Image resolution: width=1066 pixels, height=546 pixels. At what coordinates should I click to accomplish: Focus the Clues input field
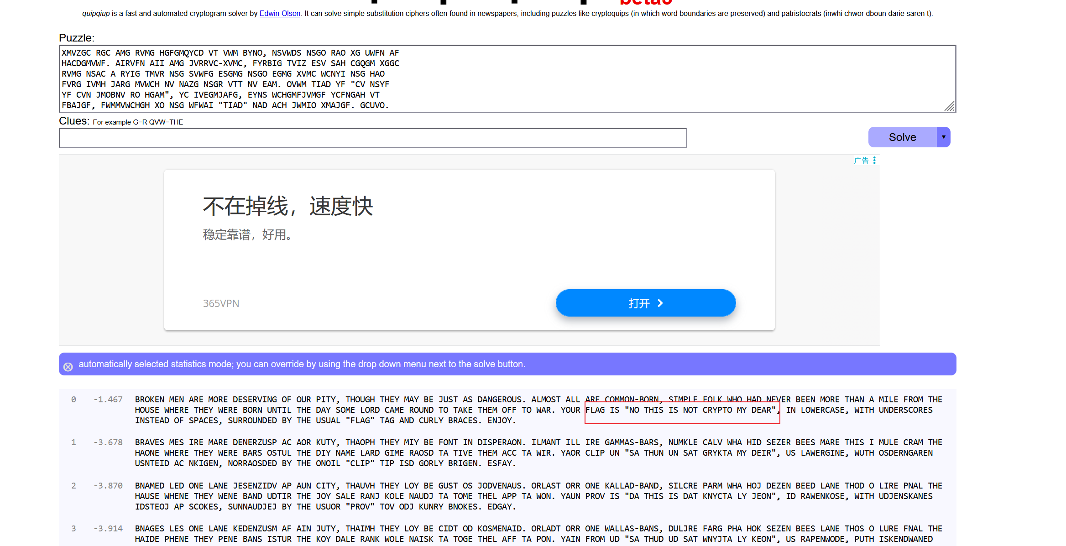click(372, 138)
